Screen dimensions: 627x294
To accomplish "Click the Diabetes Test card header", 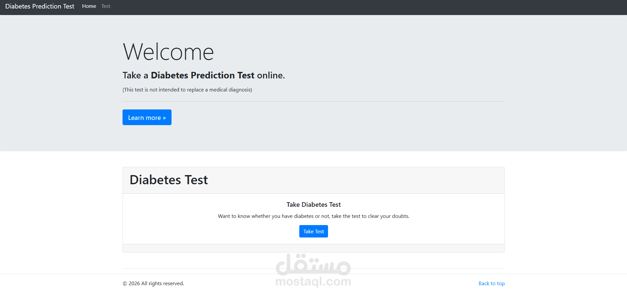I will 314,180.
